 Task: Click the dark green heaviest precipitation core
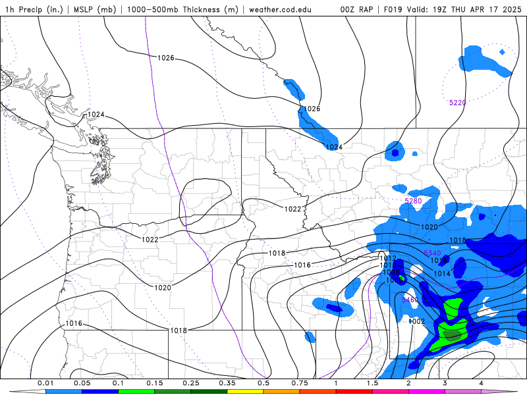point(452,335)
